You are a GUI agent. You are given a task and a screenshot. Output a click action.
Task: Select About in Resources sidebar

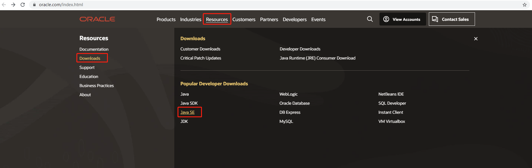85,95
